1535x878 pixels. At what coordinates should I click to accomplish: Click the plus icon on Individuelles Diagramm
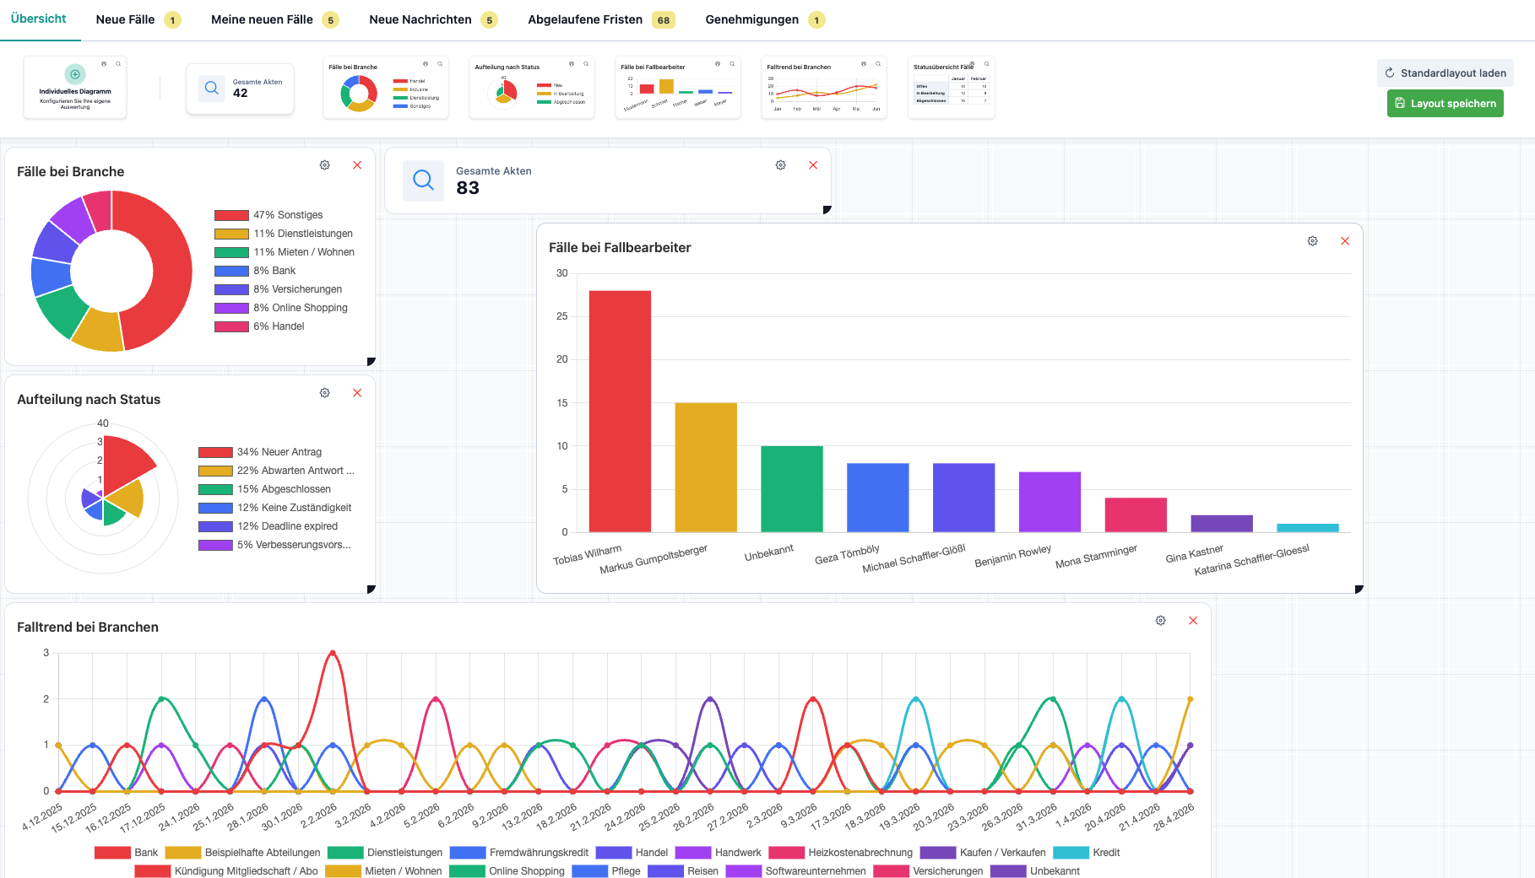[75, 74]
